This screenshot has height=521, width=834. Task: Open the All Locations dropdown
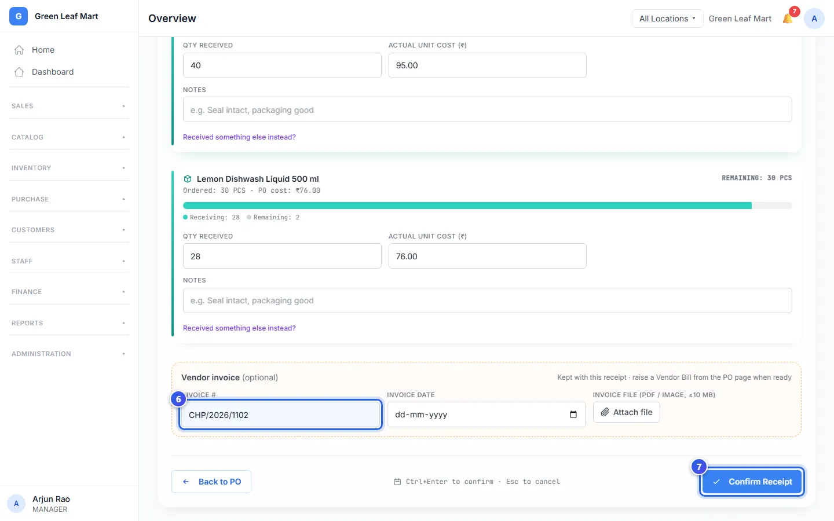tap(667, 19)
